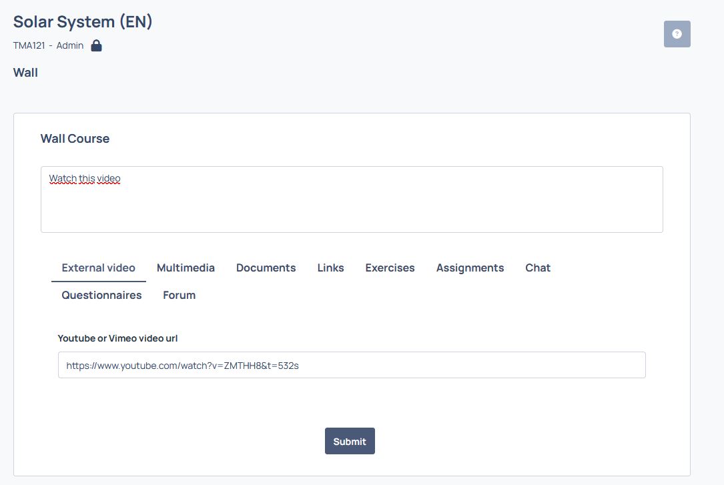Switch to the Forum tab
724x485 pixels.
pos(179,295)
